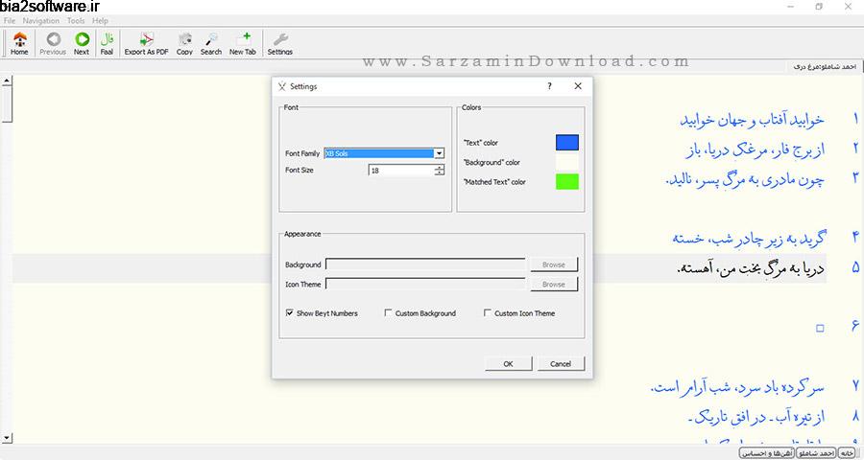Open Search from the toolbar

click(x=211, y=41)
